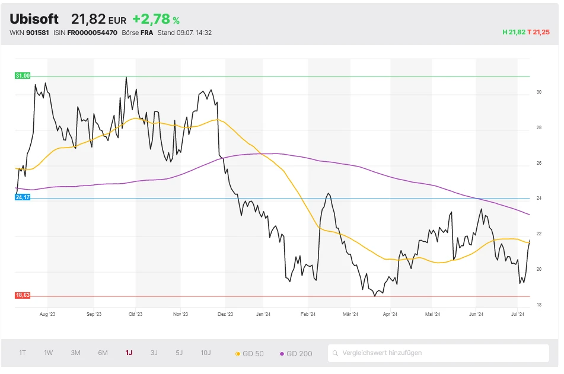Click the red 18,63 low marker

tap(23, 295)
